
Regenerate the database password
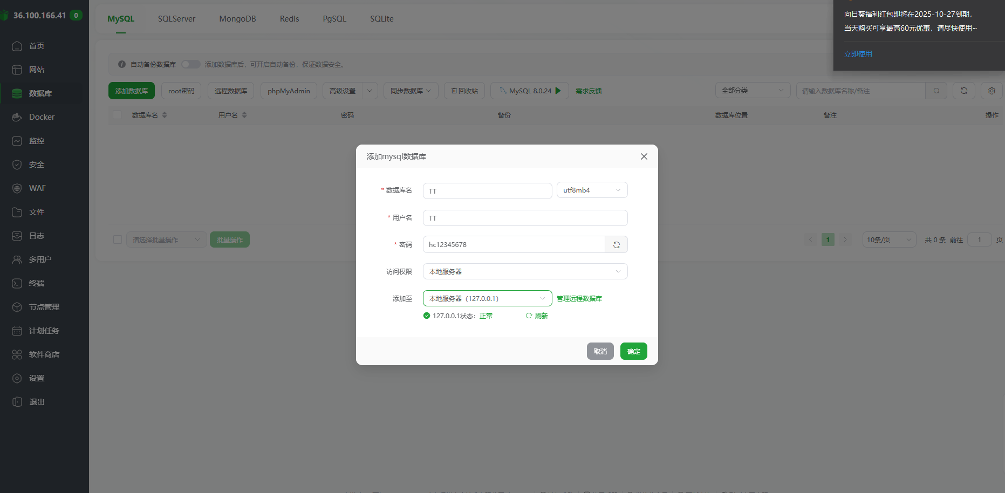616,244
